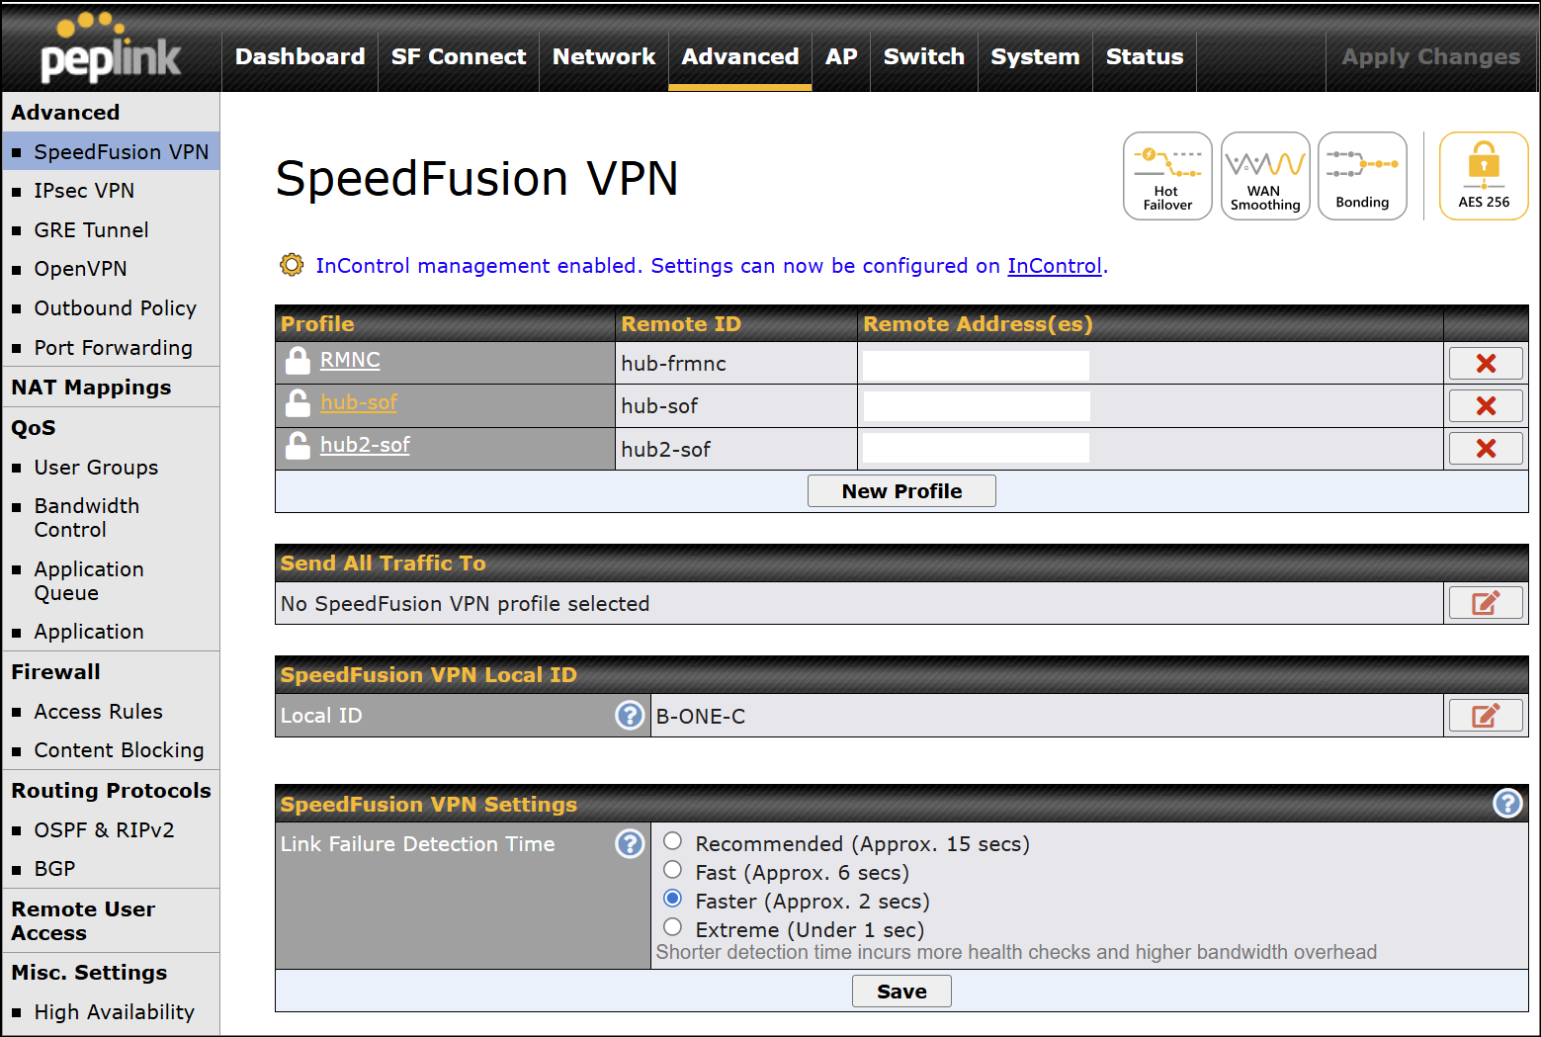Image resolution: width=1541 pixels, height=1037 pixels.
Task: Select Faster (Approx. 2 secs) option
Action: pos(673,899)
